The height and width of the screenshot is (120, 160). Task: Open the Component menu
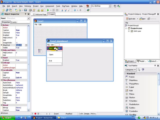50,6
